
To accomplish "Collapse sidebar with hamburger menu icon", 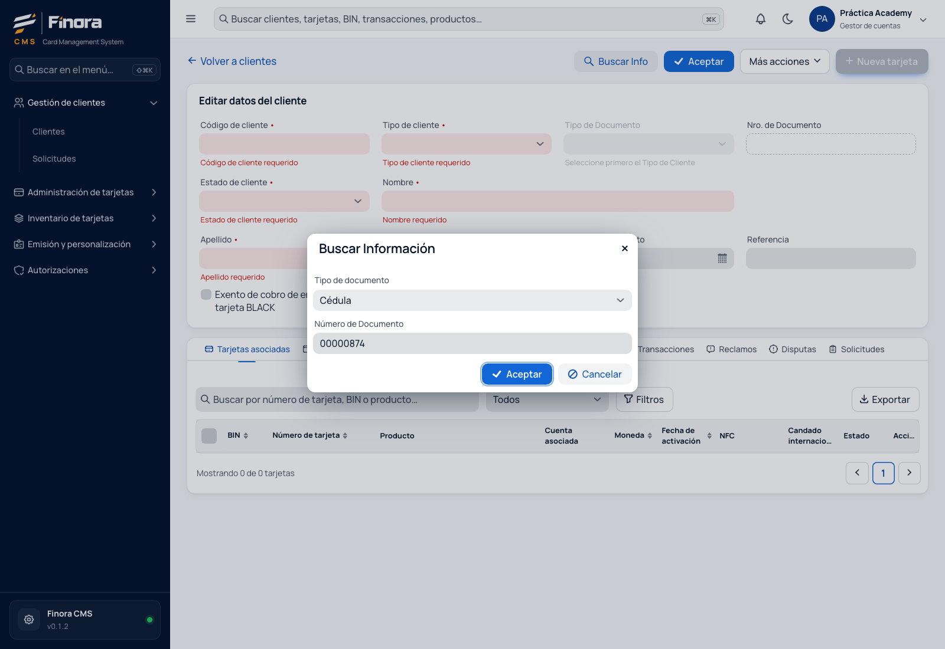I will pos(191,19).
